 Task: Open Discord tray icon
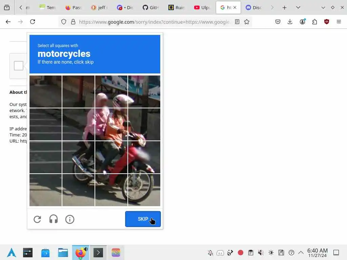click(220, 253)
